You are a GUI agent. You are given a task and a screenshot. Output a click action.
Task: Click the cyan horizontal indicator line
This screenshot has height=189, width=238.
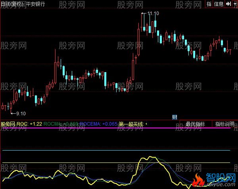[116, 151]
